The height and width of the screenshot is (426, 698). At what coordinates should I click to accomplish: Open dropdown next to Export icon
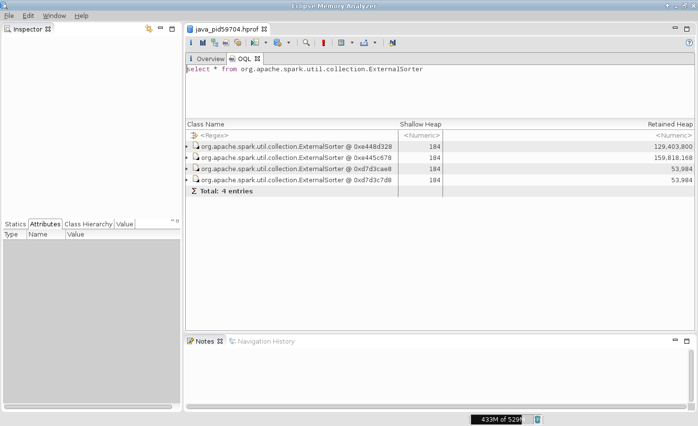tap(375, 43)
